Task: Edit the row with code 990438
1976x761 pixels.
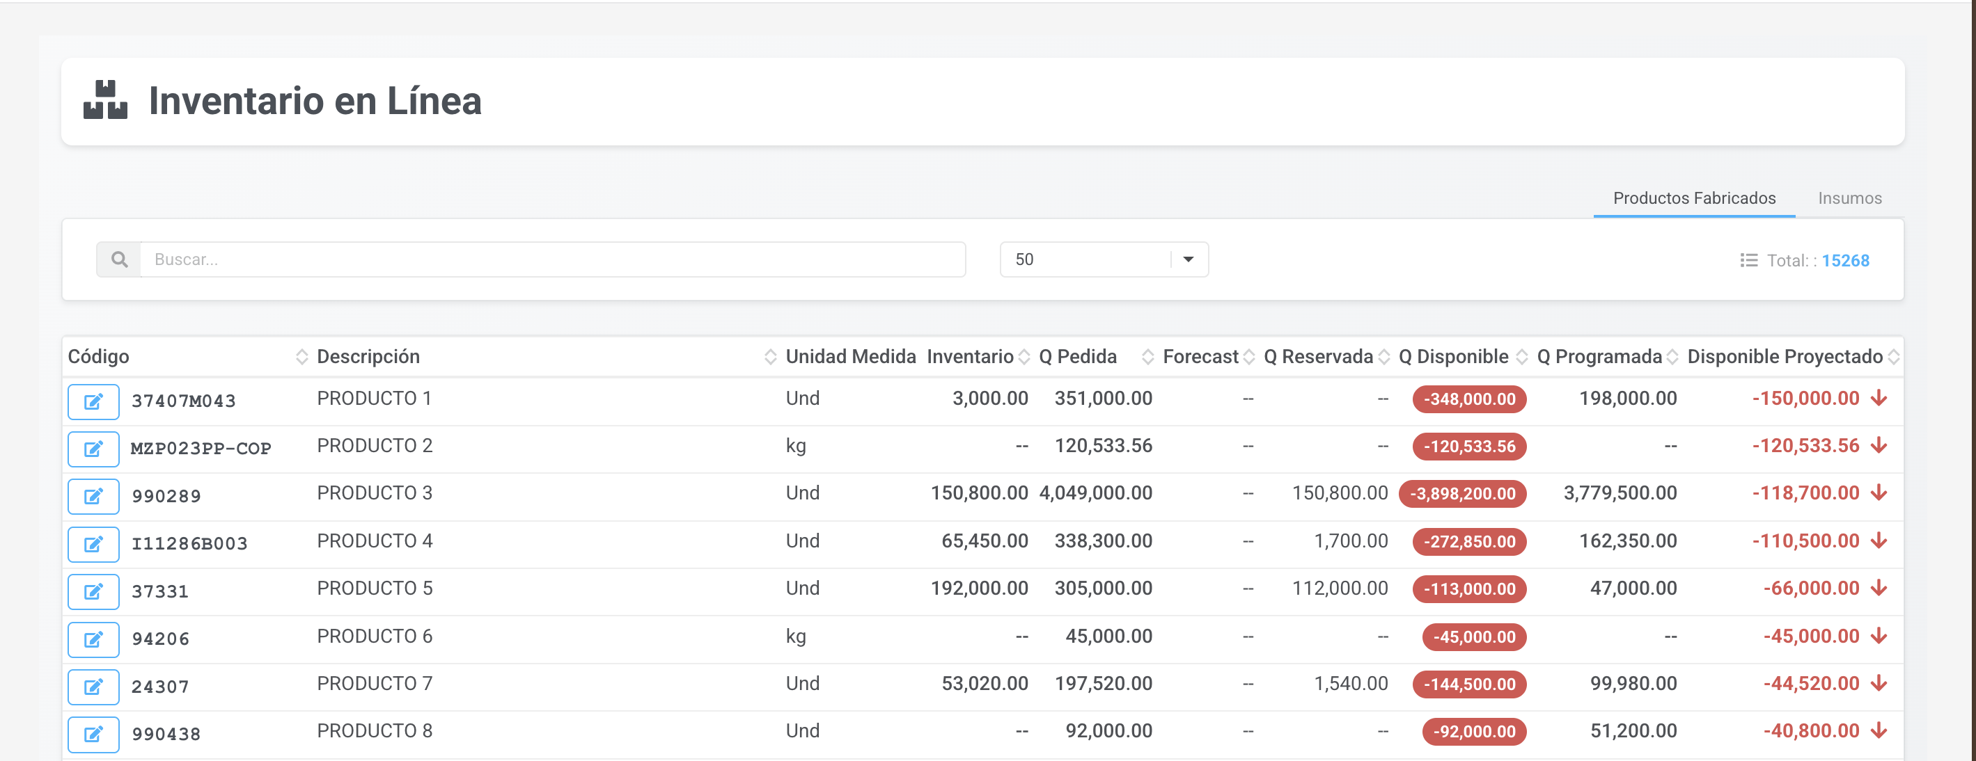Action: pos(93,734)
